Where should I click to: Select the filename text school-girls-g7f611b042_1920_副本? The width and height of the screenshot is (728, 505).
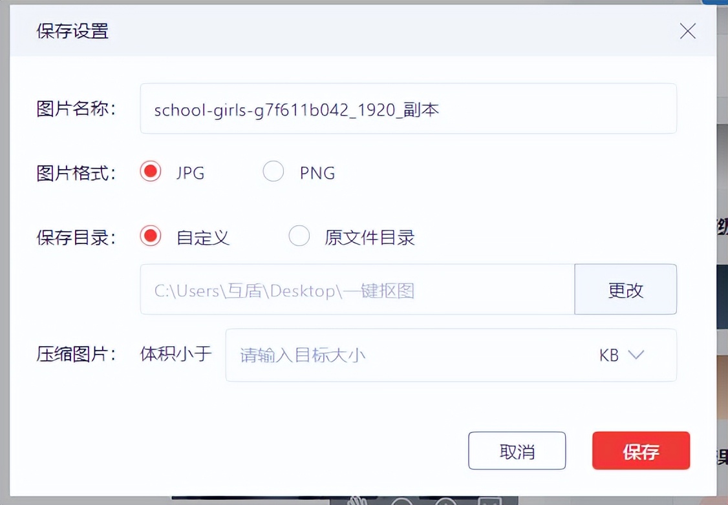click(x=295, y=108)
